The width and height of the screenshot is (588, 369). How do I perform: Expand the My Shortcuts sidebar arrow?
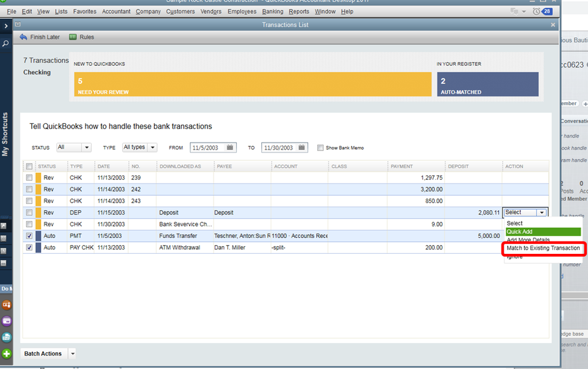[x=6, y=26]
